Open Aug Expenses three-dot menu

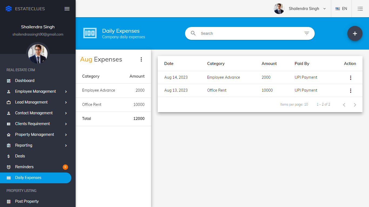point(141,60)
